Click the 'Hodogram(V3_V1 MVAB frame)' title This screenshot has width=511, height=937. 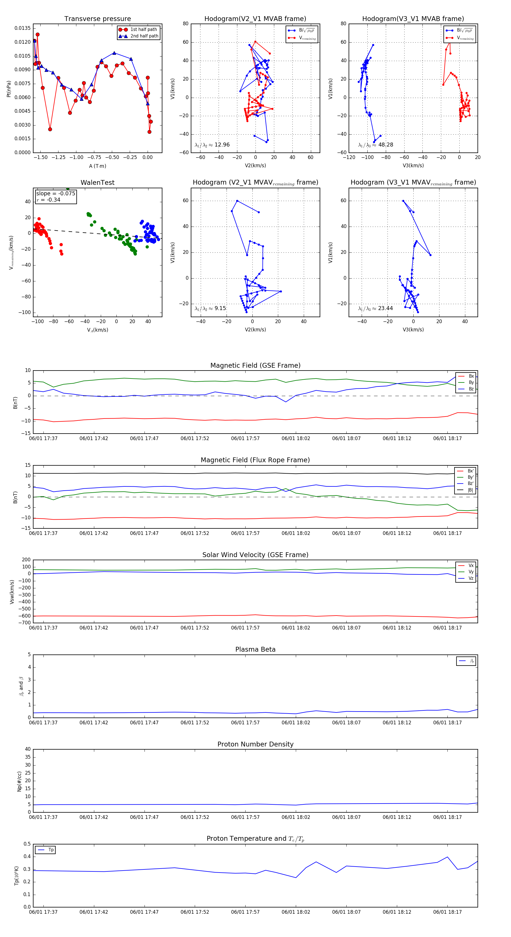(413, 19)
